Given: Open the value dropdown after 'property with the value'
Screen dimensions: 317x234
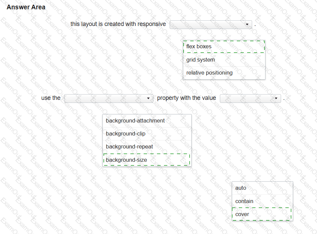Looking at the screenshot, I should [x=250, y=98].
